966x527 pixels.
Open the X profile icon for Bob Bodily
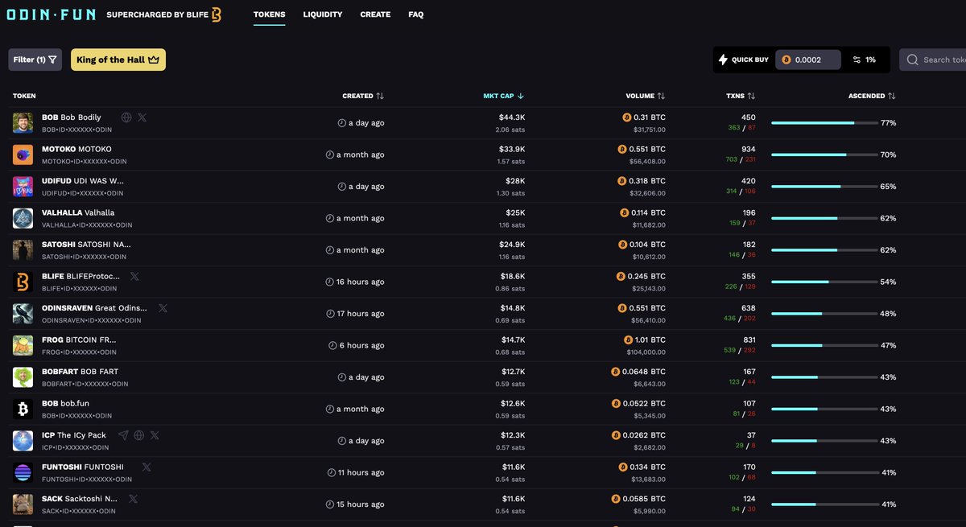(142, 117)
